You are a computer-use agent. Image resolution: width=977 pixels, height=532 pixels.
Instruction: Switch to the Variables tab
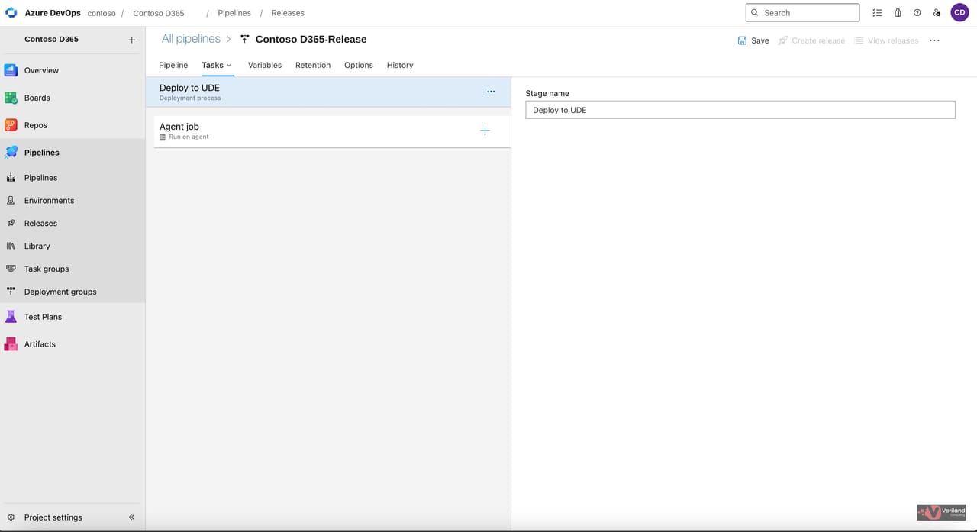(x=265, y=65)
